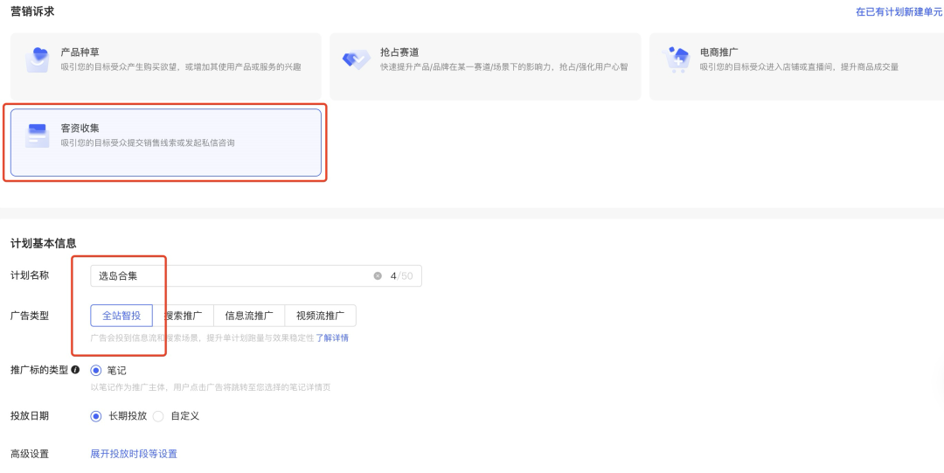Screen dimensions: 944x473
Task: Click the 产品种草 heart bag icon
Action: (x=38, y=60)
